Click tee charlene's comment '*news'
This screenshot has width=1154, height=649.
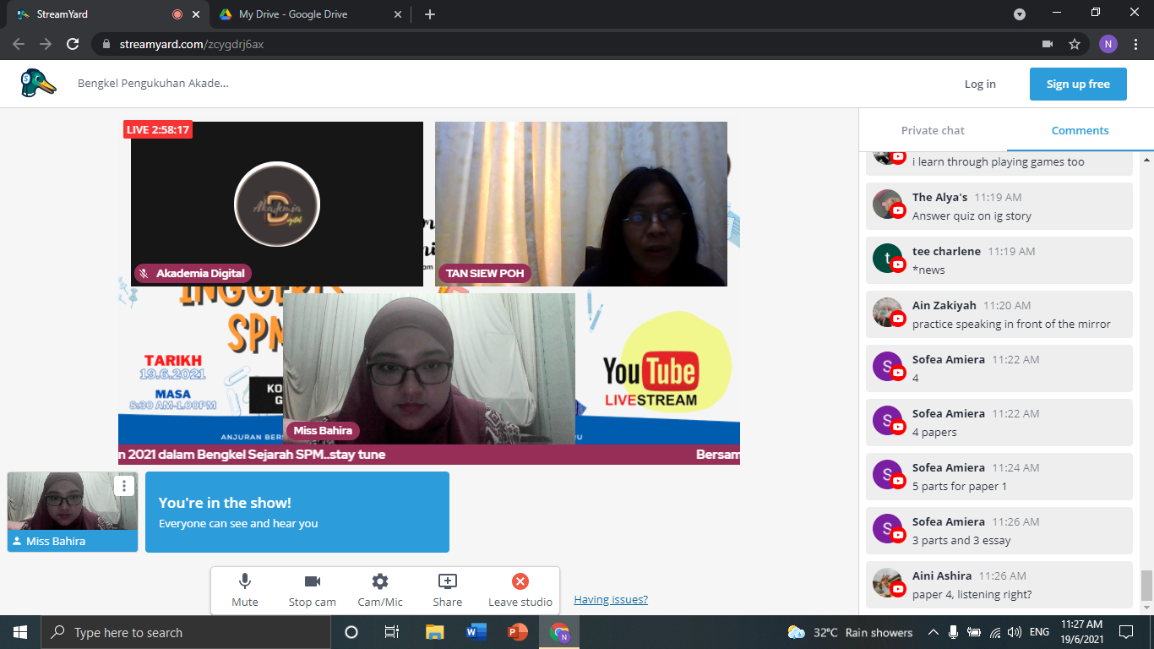(x=999, y=260)
